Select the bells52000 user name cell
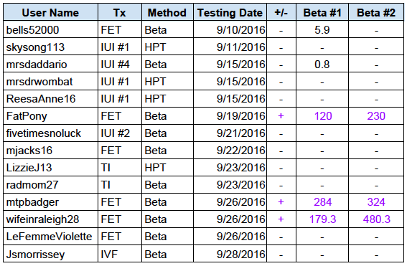 click(51, 30)
